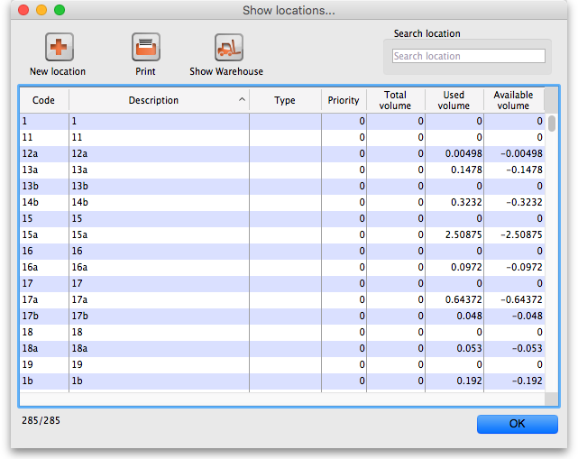Click the Total volume column header
578x459 pixels.
tap(395, 100)
